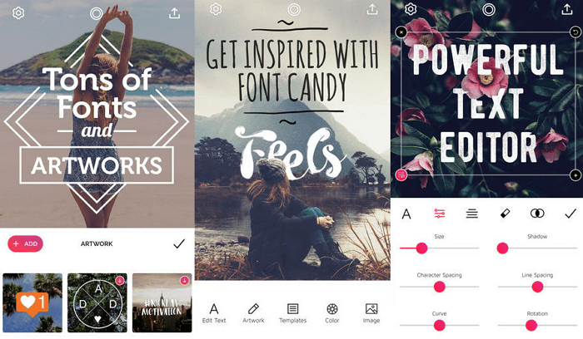Click the Size slider handle

pos(421,248)
